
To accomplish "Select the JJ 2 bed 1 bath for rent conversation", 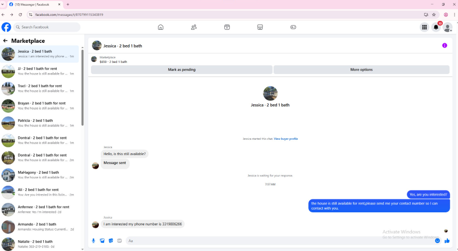I will click(x=40, y=71).
